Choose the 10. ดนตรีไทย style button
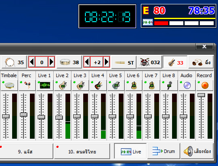218x166 pixels. (x=82, y=151)
